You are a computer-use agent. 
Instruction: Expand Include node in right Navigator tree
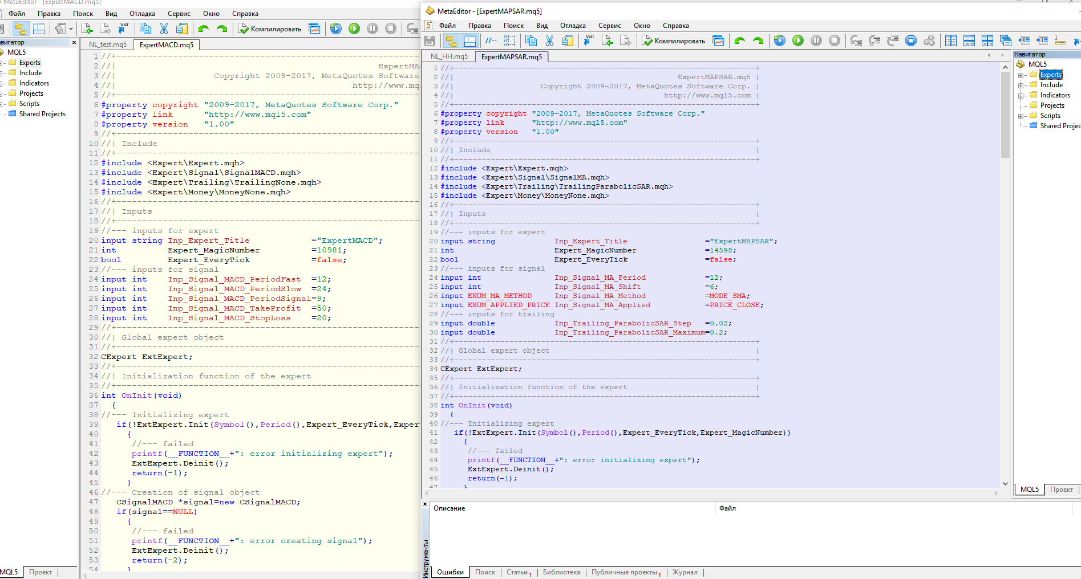1021,85
